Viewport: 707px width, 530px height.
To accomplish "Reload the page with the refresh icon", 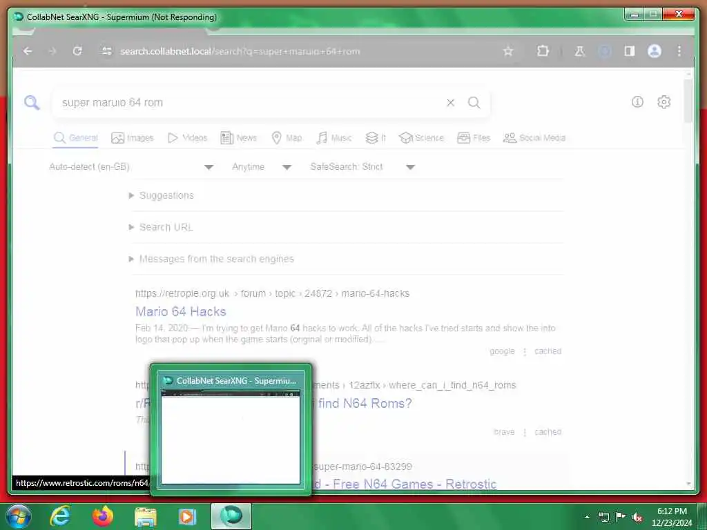I will coord(77,51).
